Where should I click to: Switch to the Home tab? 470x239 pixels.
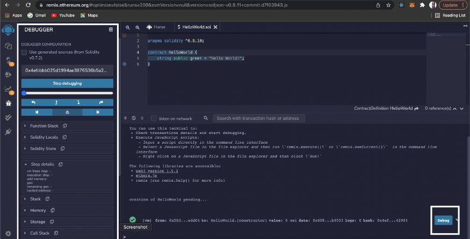click(156, 27)
